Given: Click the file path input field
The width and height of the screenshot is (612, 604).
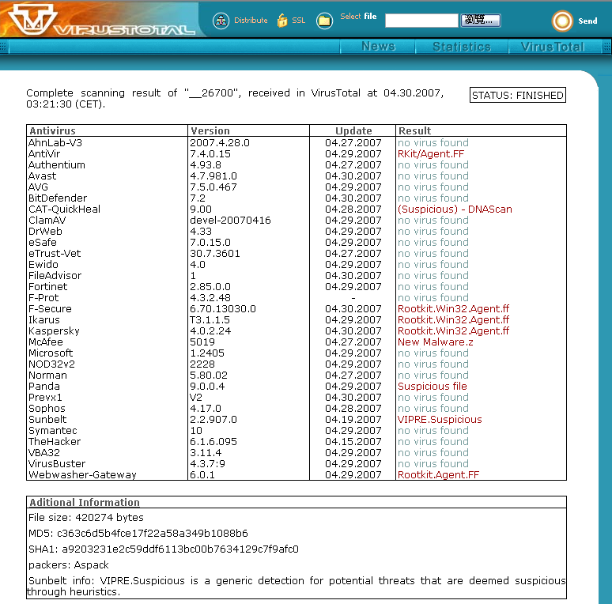Looking at the screenshot, I should coord(421,21).
